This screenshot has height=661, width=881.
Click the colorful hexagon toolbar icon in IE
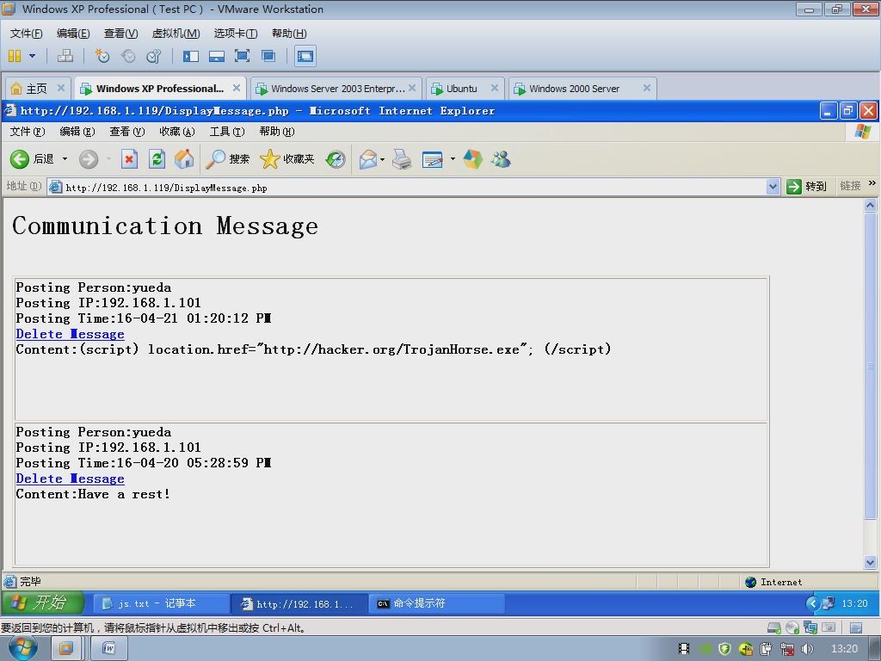tap(472, 159)
